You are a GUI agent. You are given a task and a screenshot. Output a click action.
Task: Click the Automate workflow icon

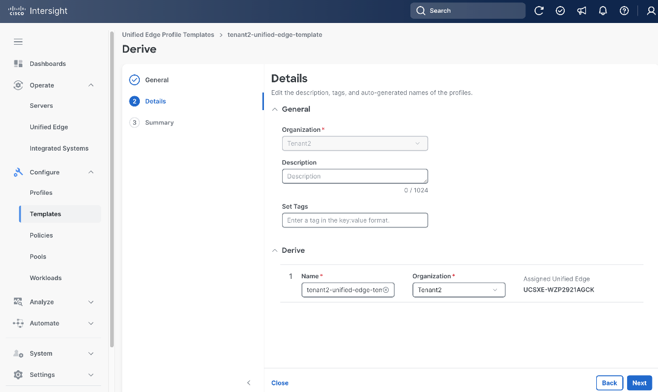point(18,323)
